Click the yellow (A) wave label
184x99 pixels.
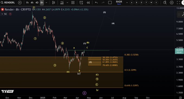click(x=68, y=72)
